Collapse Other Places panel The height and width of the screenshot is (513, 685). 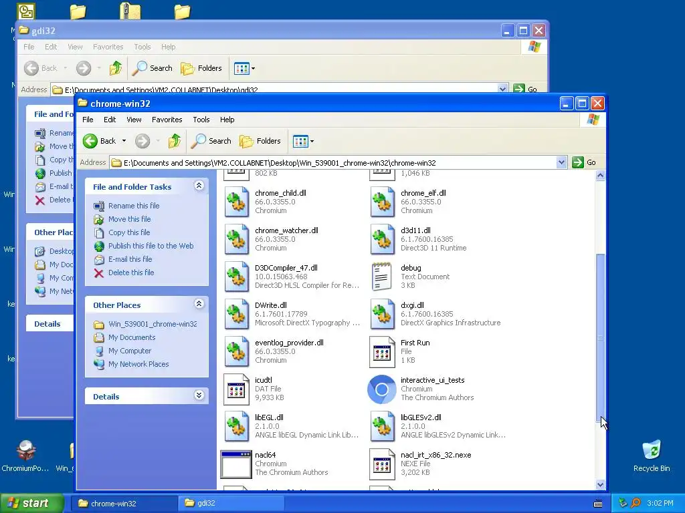(x=199, y=304)
